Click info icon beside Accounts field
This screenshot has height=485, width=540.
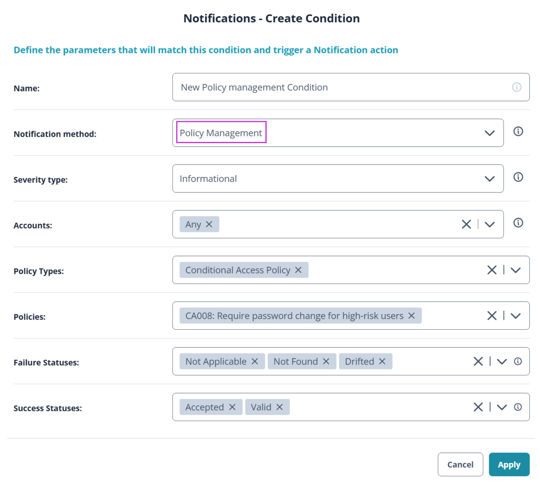point(518,223)
